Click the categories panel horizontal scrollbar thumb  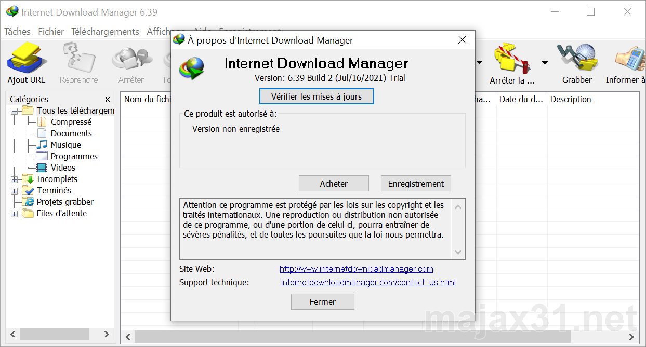[55, 334]
